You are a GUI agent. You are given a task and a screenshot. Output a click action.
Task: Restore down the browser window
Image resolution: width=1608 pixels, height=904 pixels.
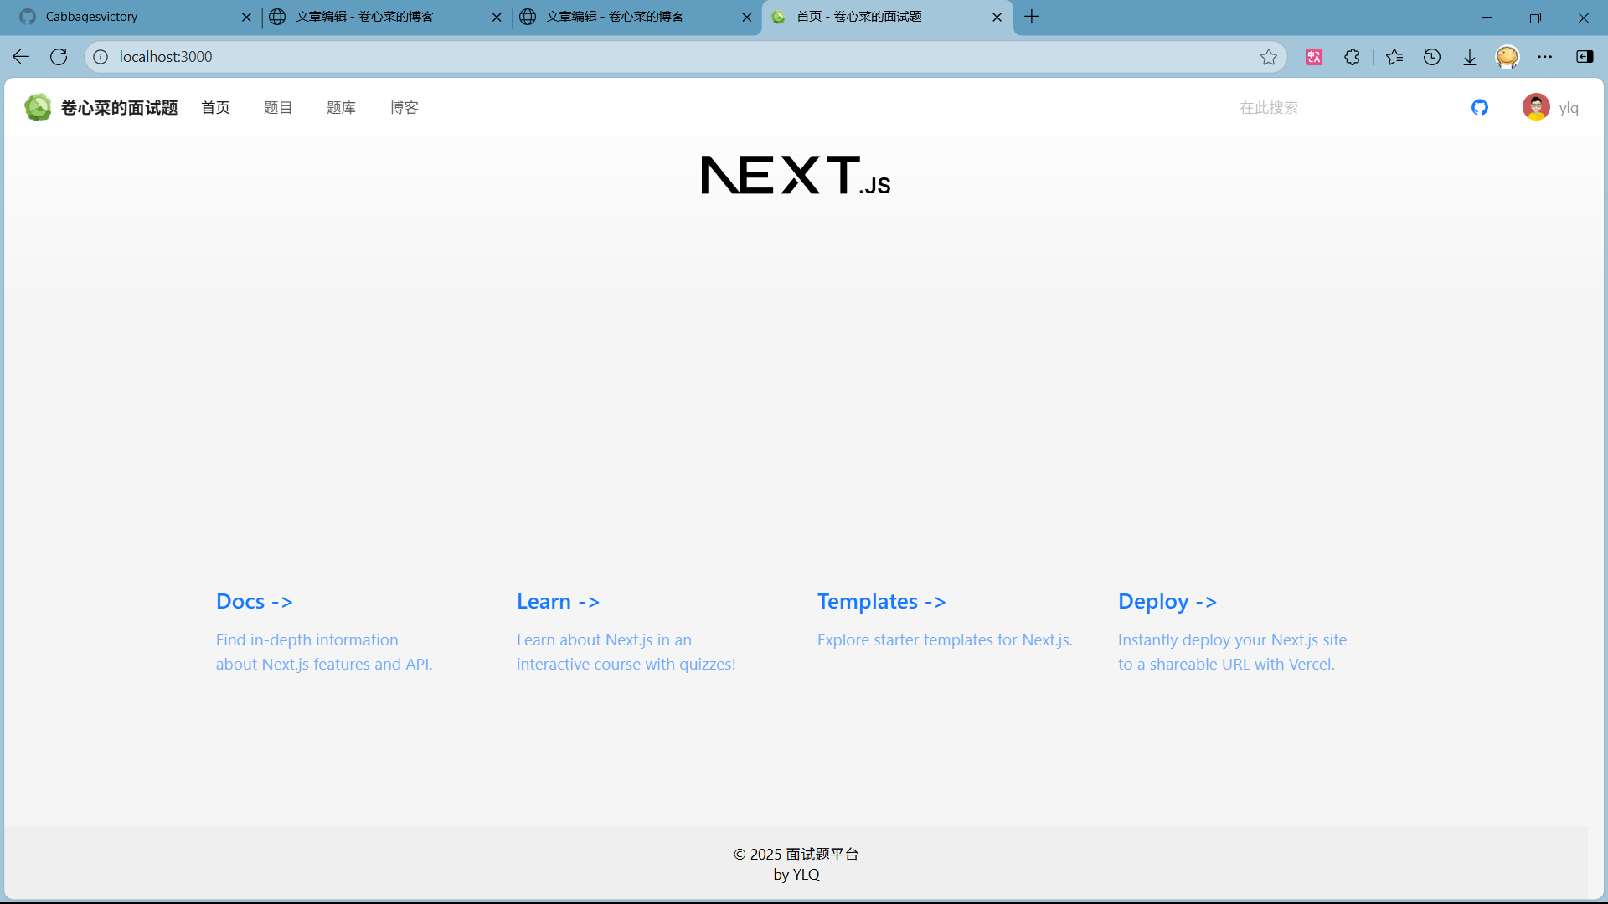point(1535,17)
